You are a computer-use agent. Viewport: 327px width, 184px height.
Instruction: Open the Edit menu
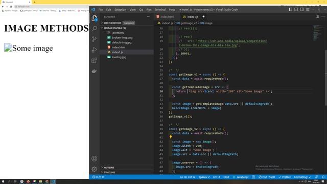tap(109, 10)
